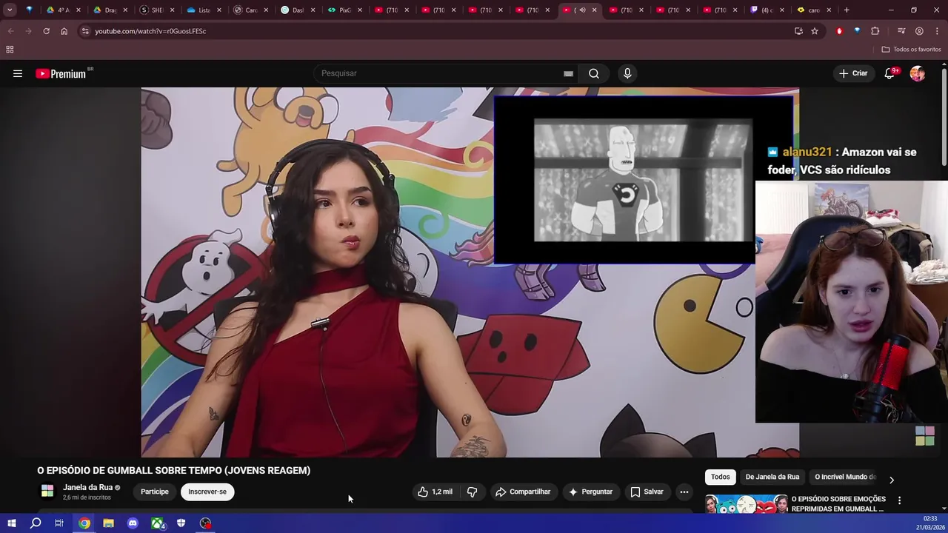The image size is (948, 533).
Task: Open the Chrome profile icon
Action: [919, 31]
